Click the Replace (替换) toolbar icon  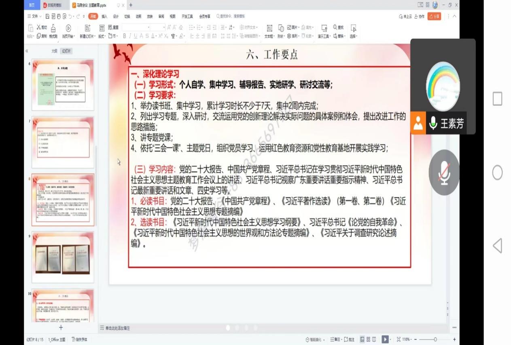(338, 36)
